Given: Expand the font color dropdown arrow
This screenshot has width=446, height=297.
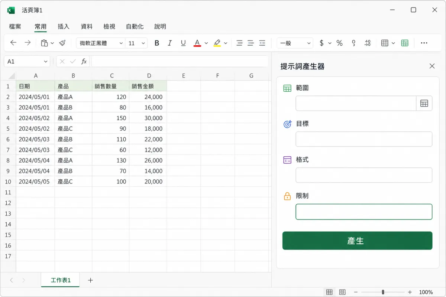Looking at the screenshot, I should (x=206, y=43).
